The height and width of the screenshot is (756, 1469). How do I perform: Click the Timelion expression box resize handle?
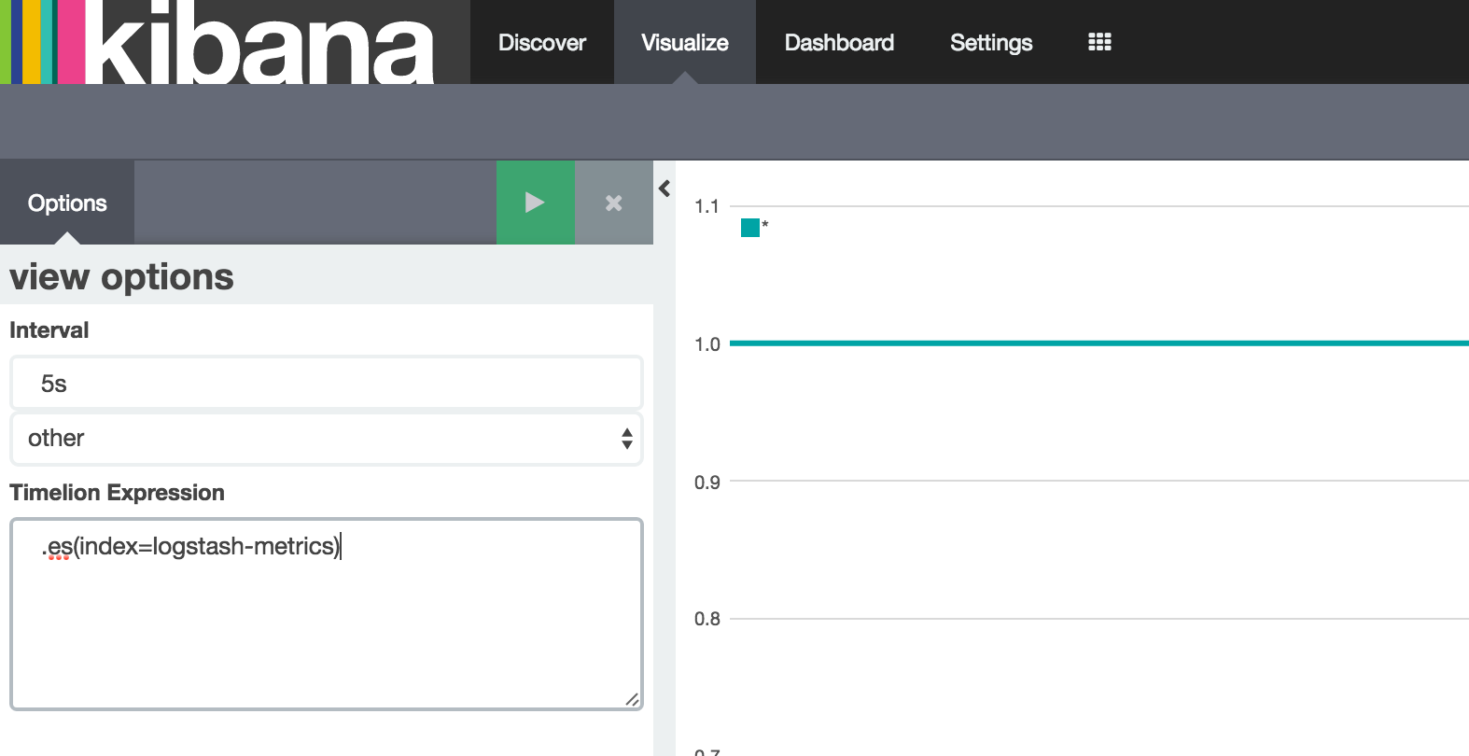coord(632,699)
